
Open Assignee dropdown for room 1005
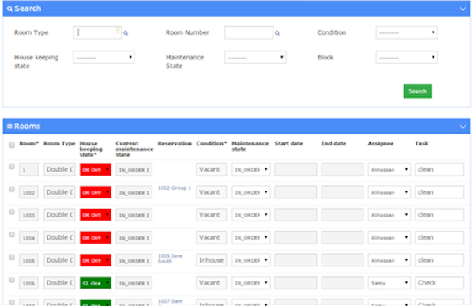[x=389, y=260]
